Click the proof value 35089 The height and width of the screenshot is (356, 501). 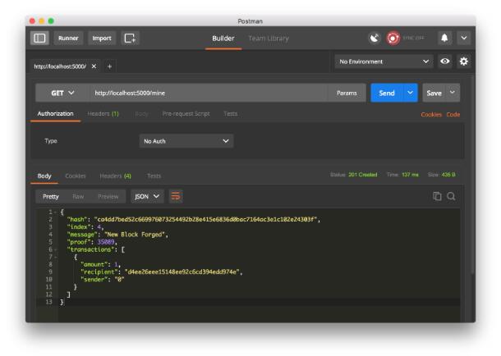click(x=106, y=242)
